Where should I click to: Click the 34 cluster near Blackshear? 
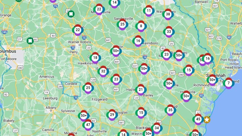click(157, 128)
